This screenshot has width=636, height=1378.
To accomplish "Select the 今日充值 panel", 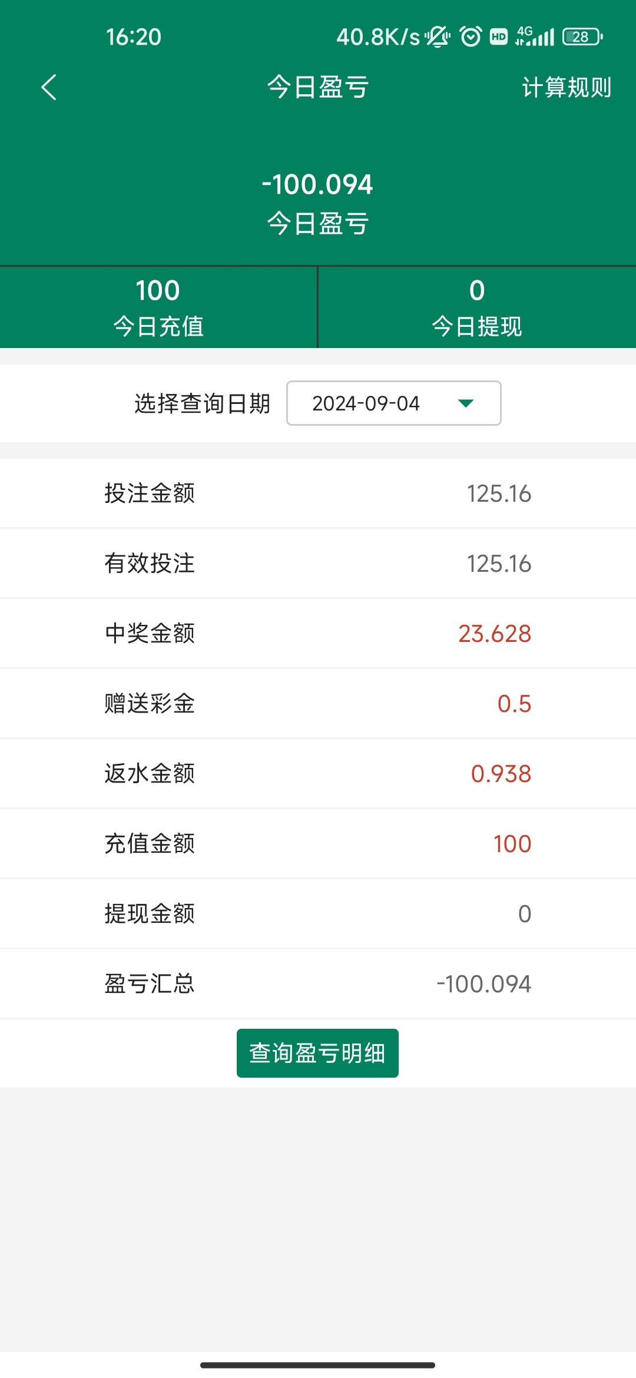I will (x=158, y=307).
